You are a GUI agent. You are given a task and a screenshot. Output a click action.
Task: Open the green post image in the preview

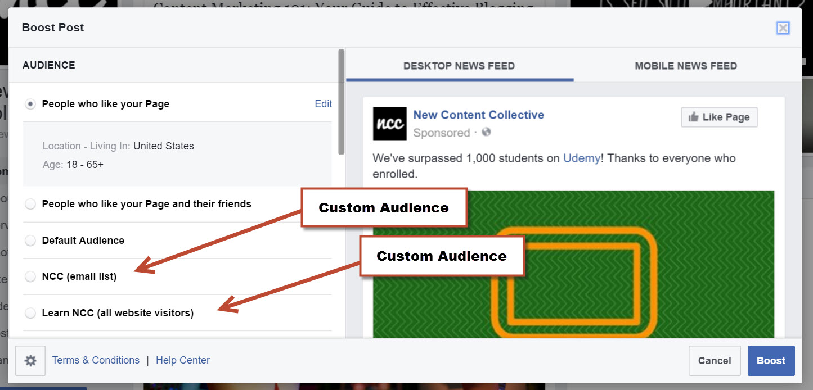coord(573,264)
